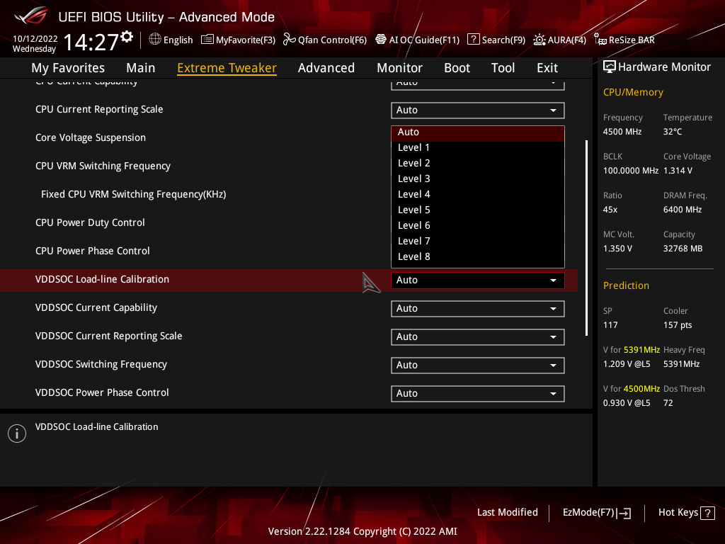725x544 pixels.
Task: Click the EzMode exit arrow icon
Action: (x=624, y=513)
